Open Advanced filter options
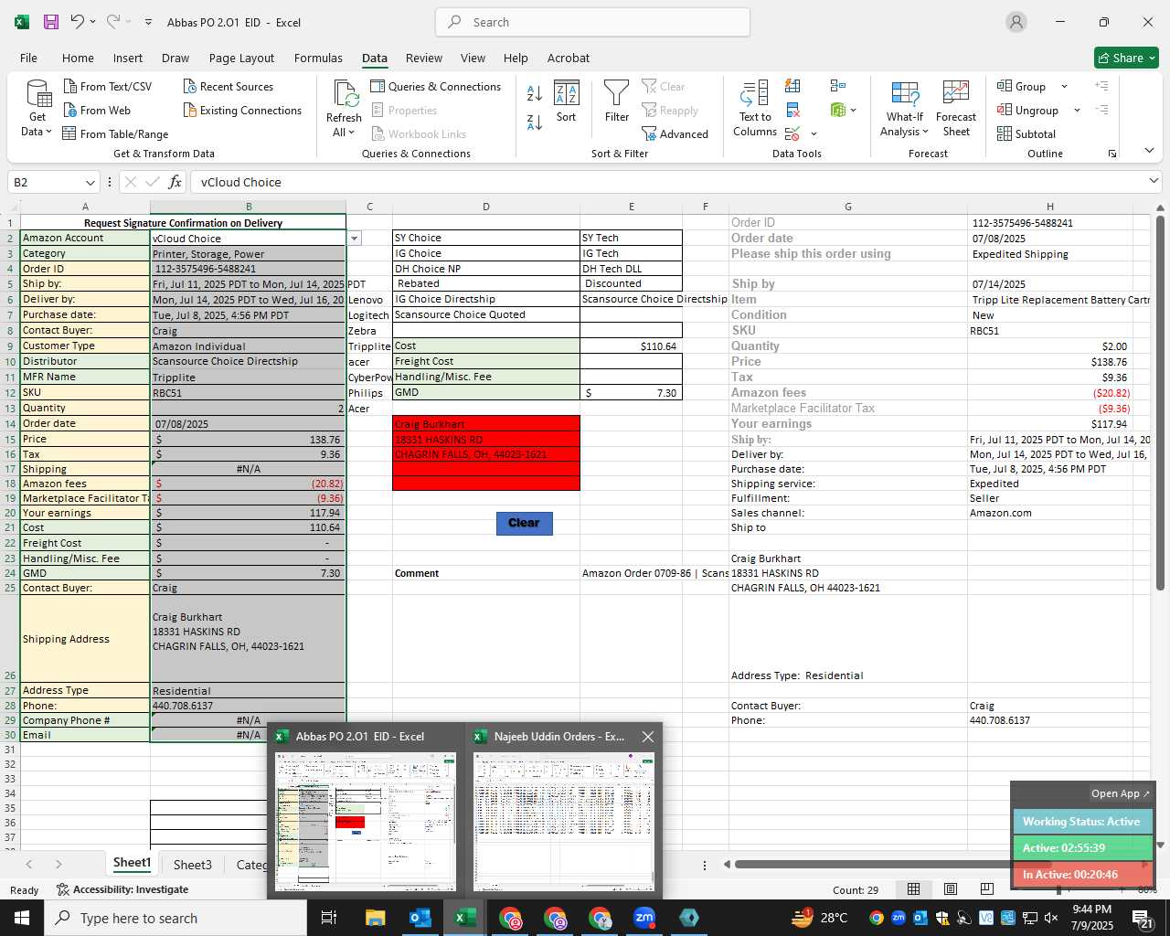 (675, 133)
